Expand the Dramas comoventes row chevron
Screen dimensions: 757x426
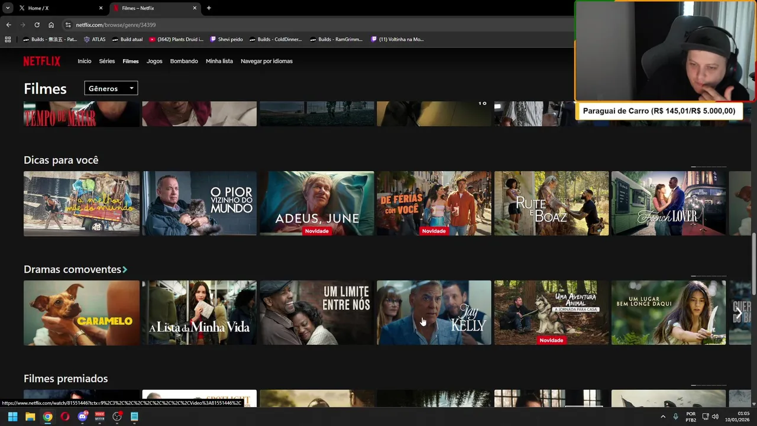pyautogui.click(x=125, y=270)
